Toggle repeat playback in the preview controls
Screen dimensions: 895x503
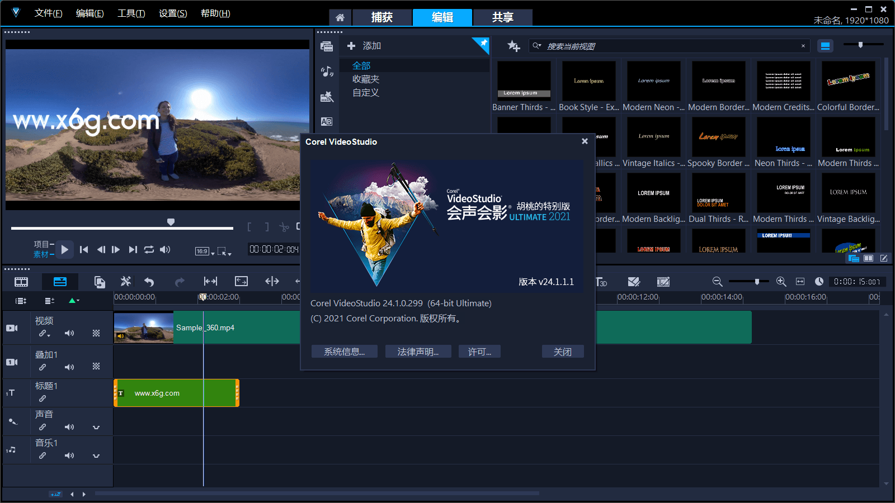click(149, 250)
